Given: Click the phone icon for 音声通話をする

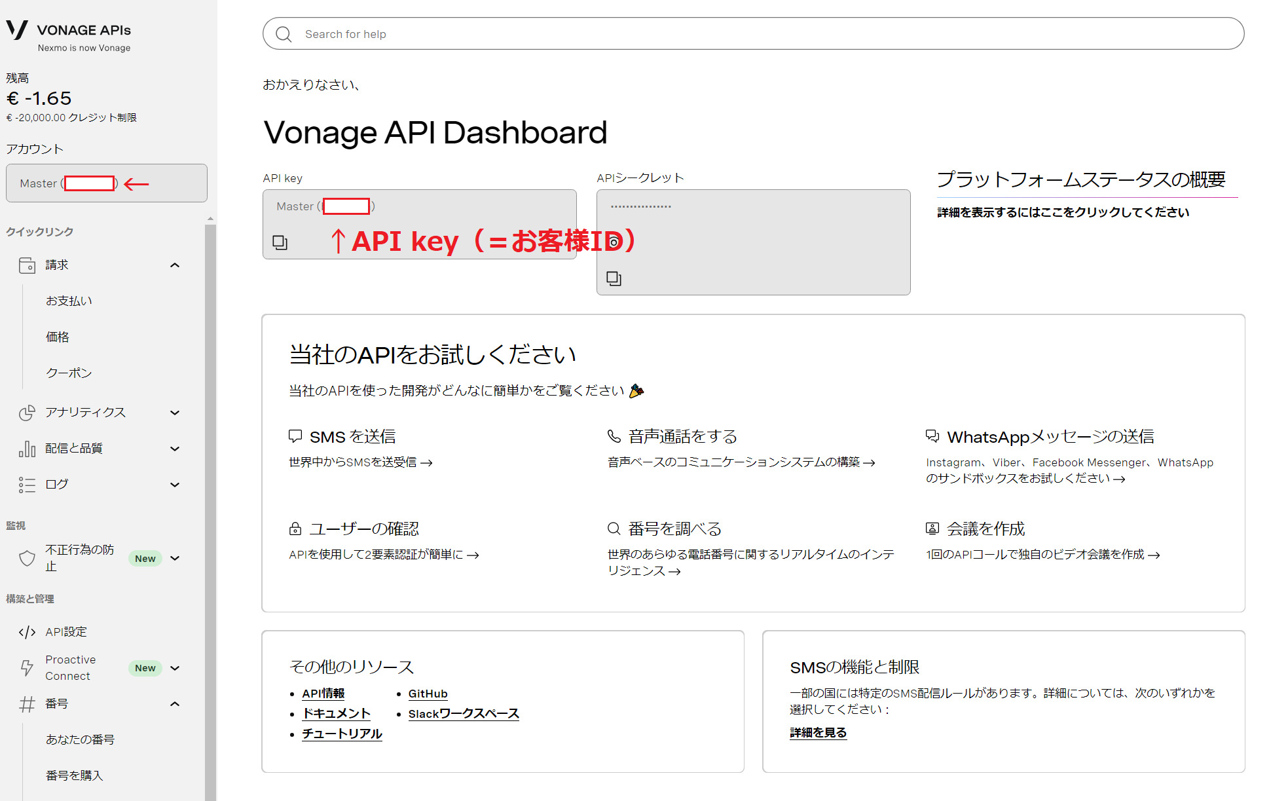Looking at the screenshot, I should tap(614, 436).
